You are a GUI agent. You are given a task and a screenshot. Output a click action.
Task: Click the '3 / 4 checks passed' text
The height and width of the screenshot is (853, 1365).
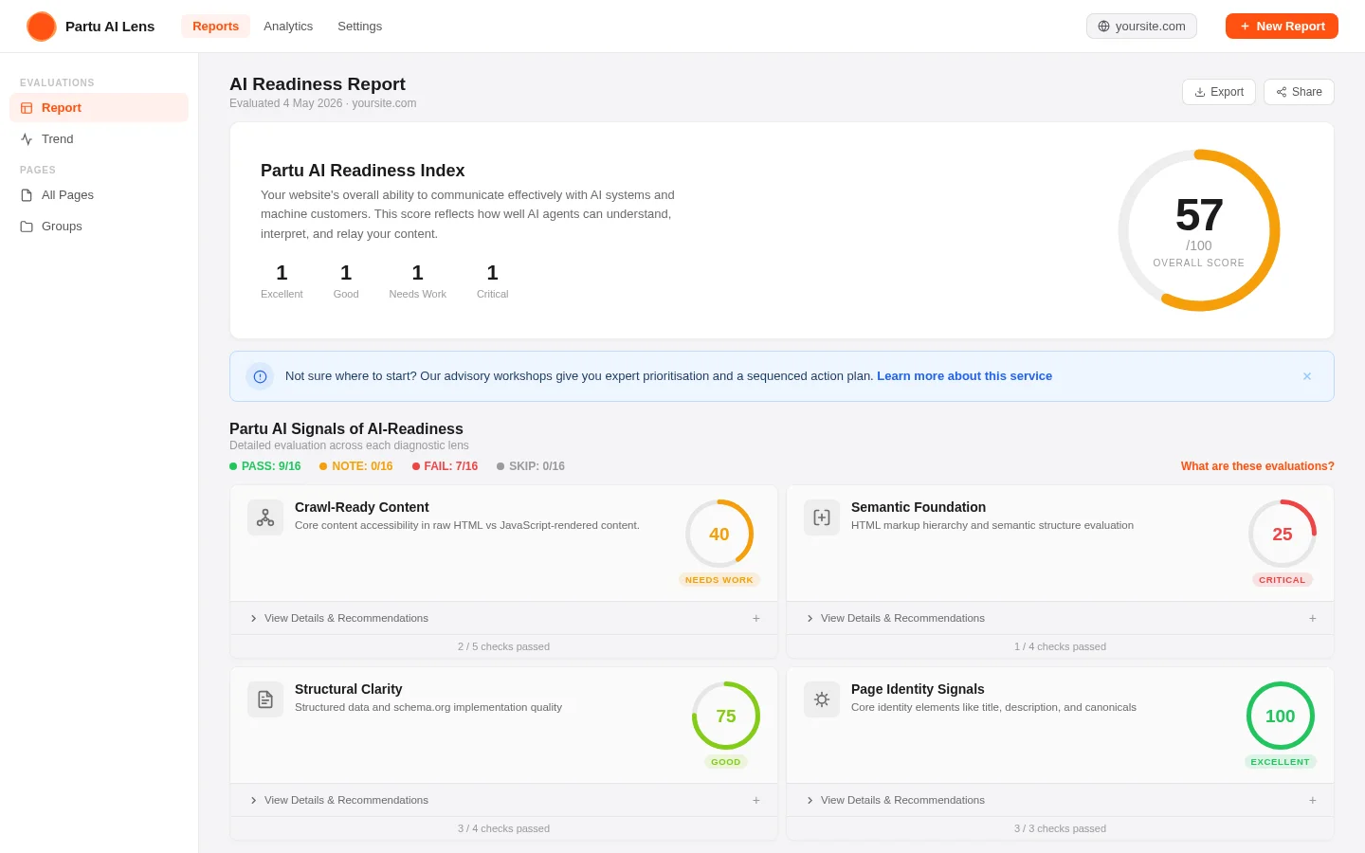pos(503,828)
